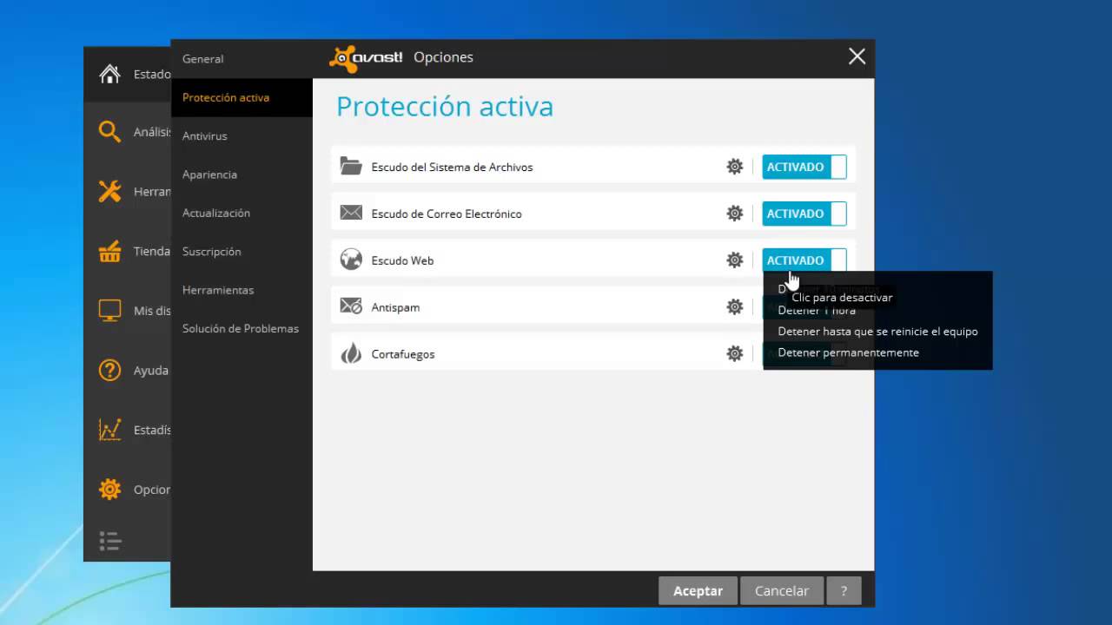Image resolution: width=1112 pixels, height=625 pixels.
Task: Open the Estadísticas chart icon
Action: pos(109,430)
